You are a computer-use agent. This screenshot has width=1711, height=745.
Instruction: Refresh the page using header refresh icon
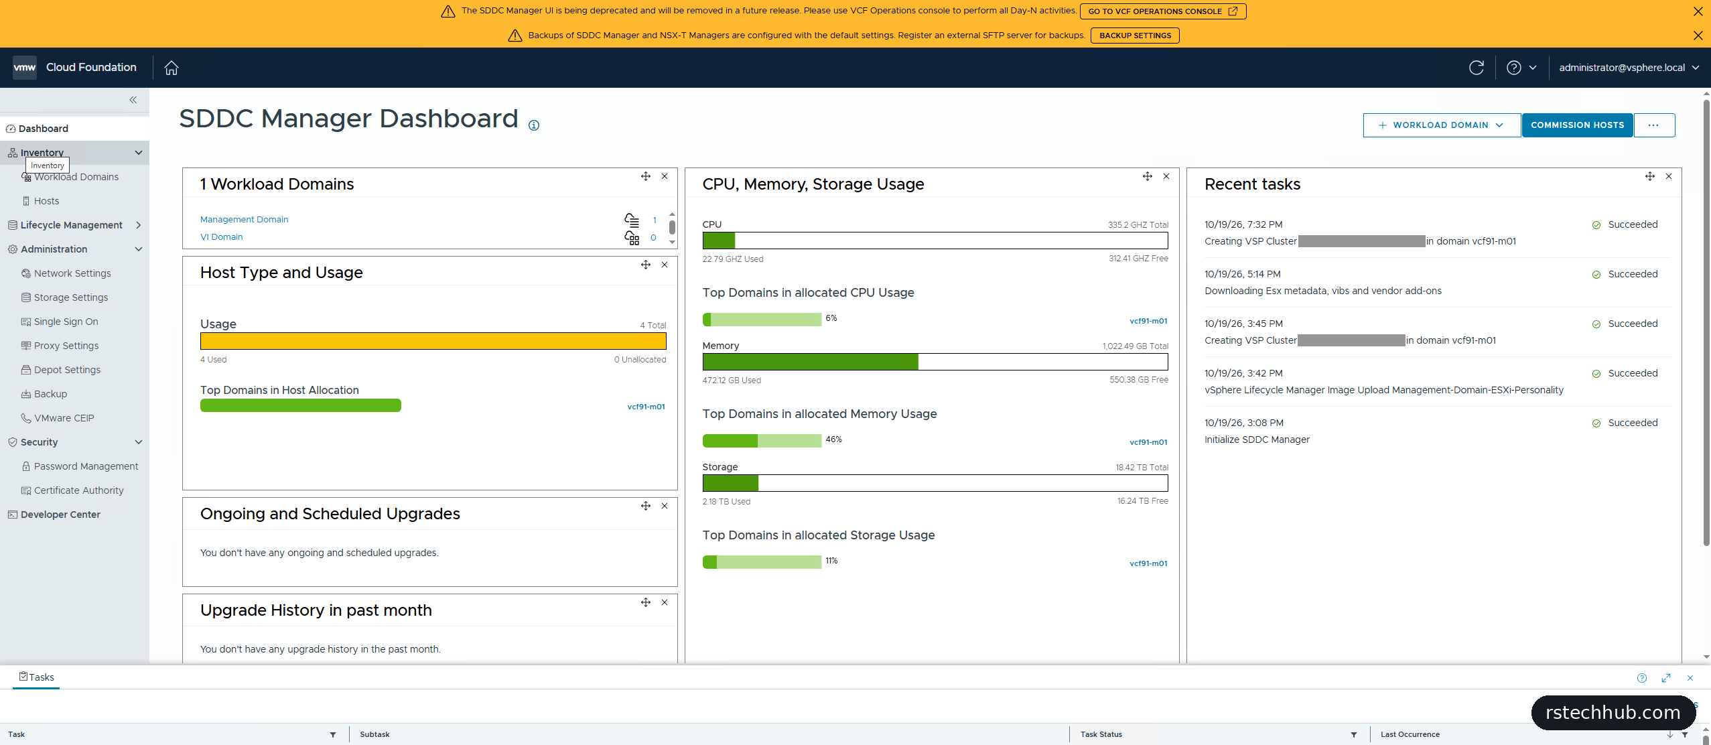(1477, 68)
